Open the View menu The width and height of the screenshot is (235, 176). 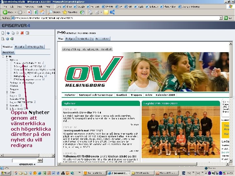pos(20,7)
